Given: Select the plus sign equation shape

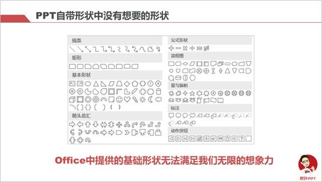Looking at the screenshot, I should (171, 48).
